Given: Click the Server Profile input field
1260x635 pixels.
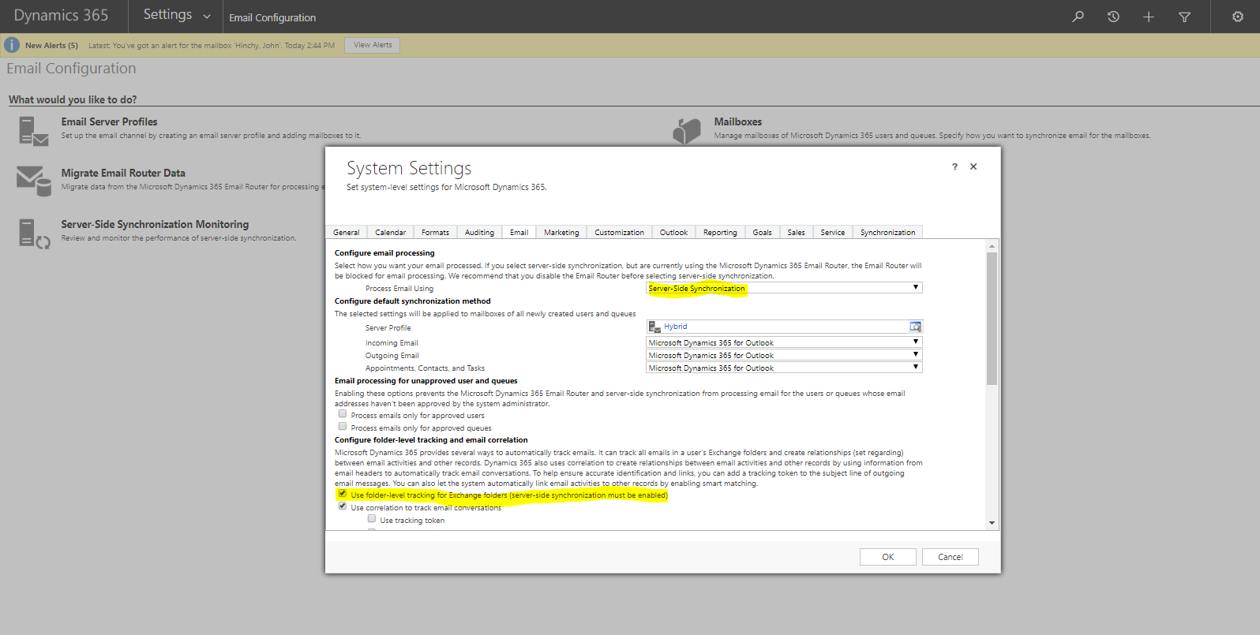Looking at the screenshot, I should (x=784, y=327).
